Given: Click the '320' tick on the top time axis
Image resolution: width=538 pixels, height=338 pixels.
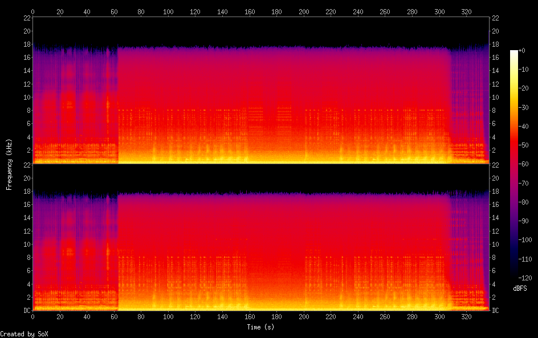Looking at the screenshot, I should point(466,11).
